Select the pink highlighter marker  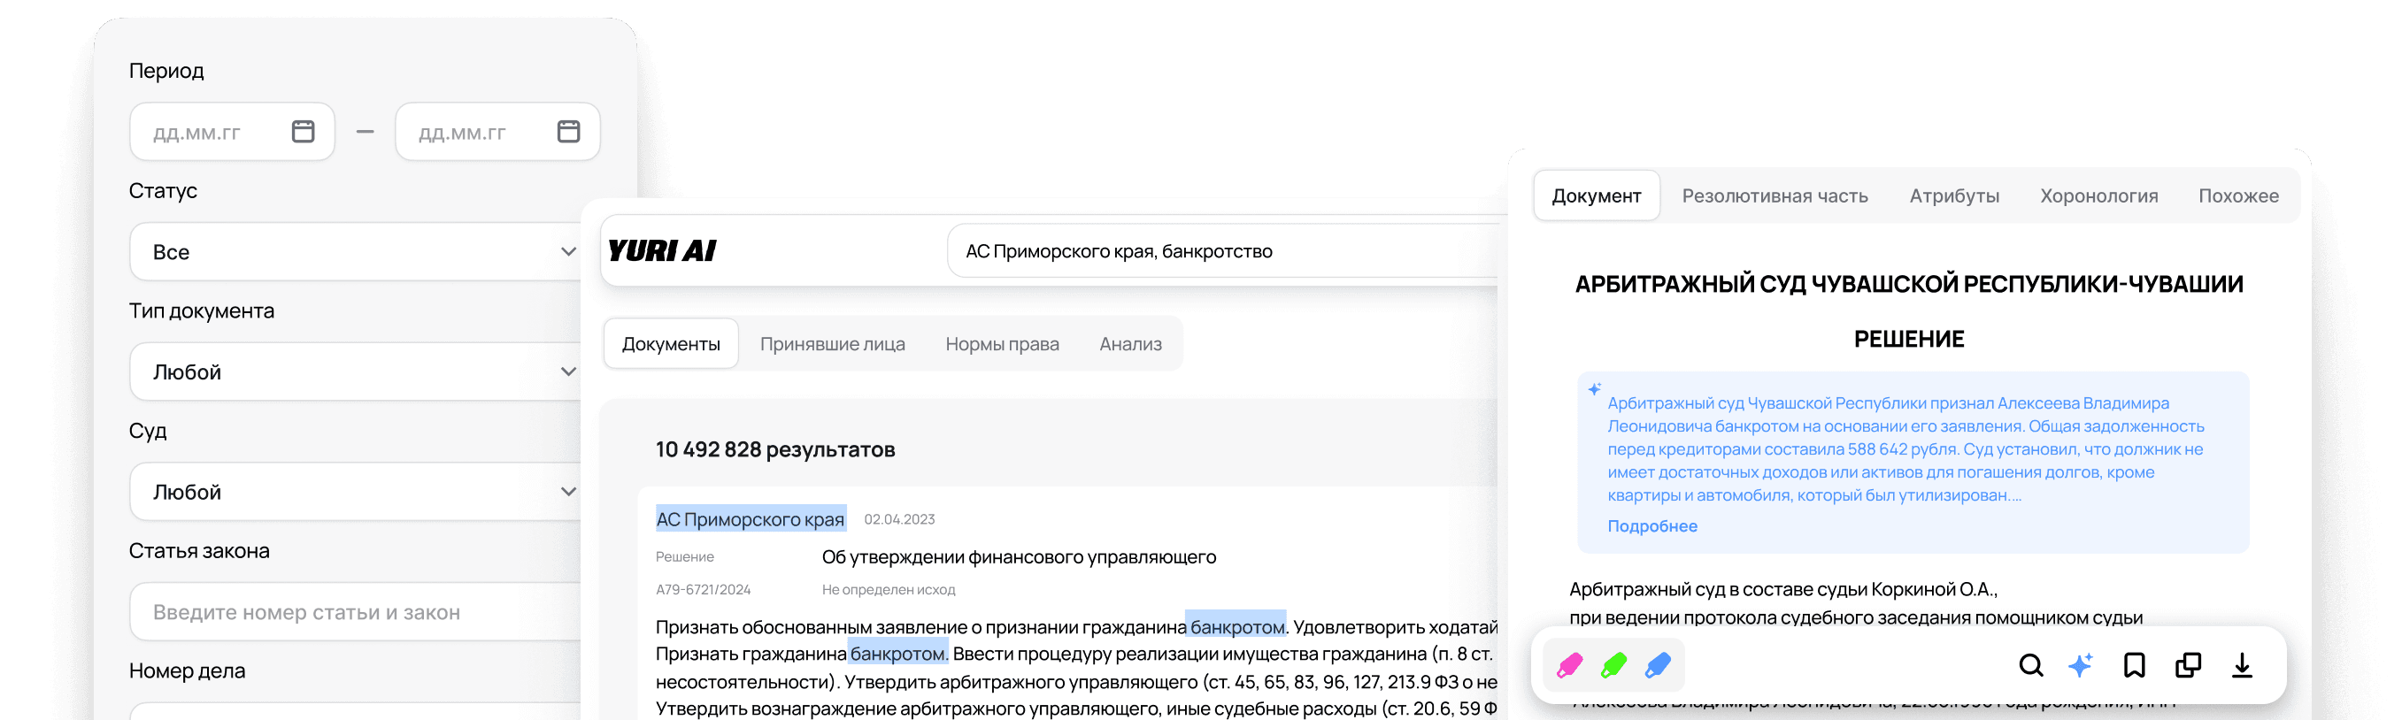pyautogui.click(x=1569, y=665)
